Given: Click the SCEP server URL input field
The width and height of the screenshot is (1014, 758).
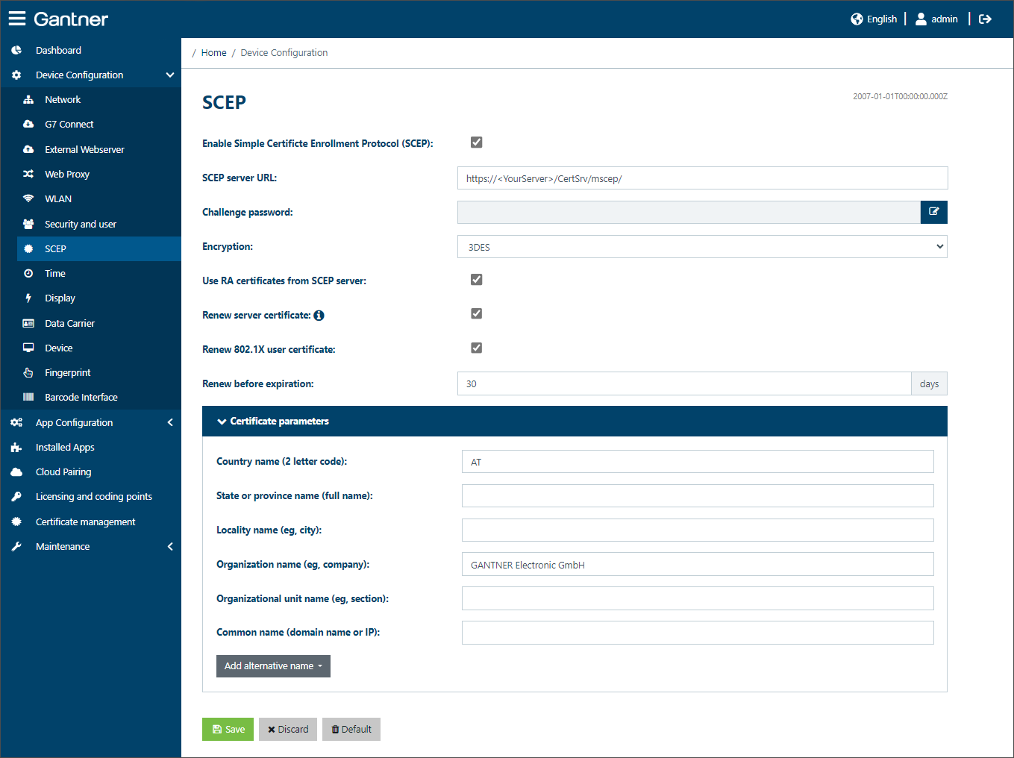Looking at the screenshot, I should [x=702, y=178].
